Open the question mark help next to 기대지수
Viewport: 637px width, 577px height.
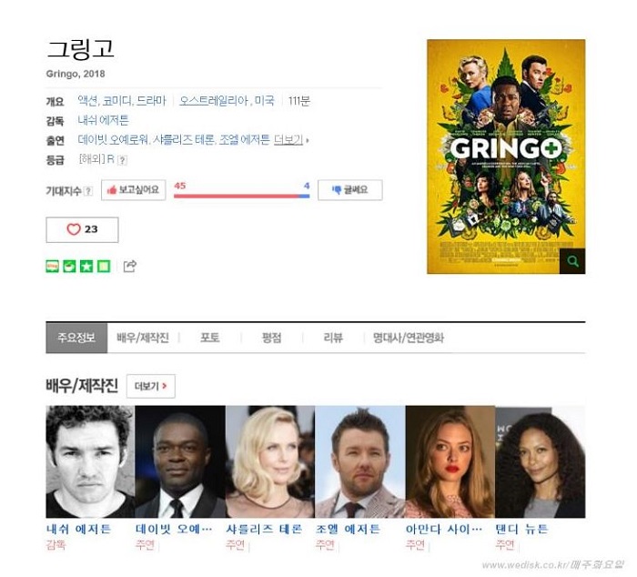pyautogui.click(x=87, y=190)
